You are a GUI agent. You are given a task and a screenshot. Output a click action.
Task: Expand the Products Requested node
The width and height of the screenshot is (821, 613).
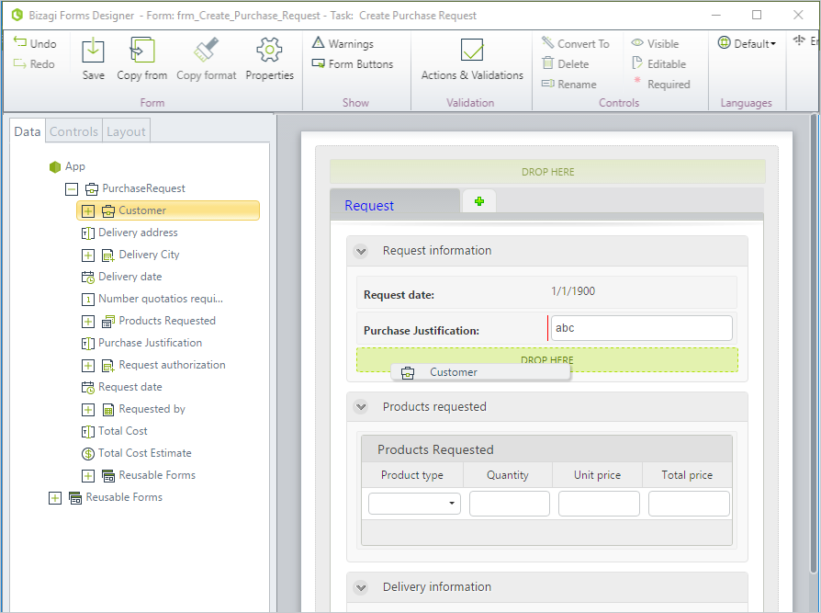[x=88, y=321]
